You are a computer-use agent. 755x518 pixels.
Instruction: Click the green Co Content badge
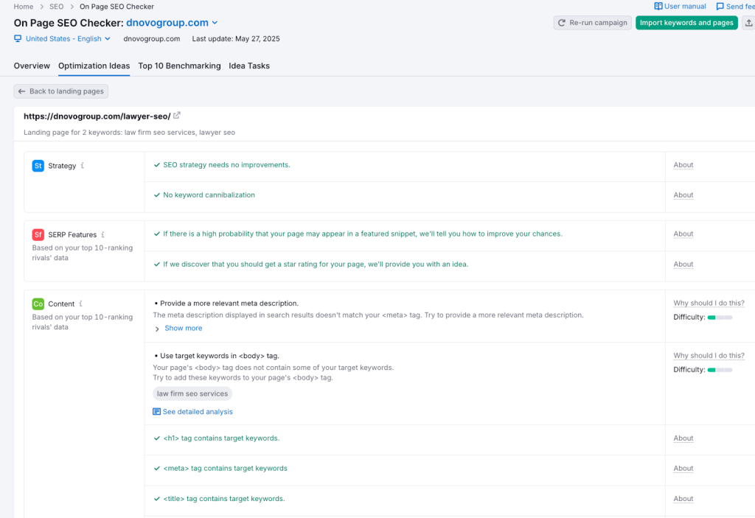coord(38,304)
